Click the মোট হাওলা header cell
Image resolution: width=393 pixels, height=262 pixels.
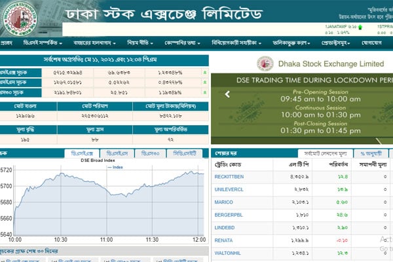[x=28, y=106]
